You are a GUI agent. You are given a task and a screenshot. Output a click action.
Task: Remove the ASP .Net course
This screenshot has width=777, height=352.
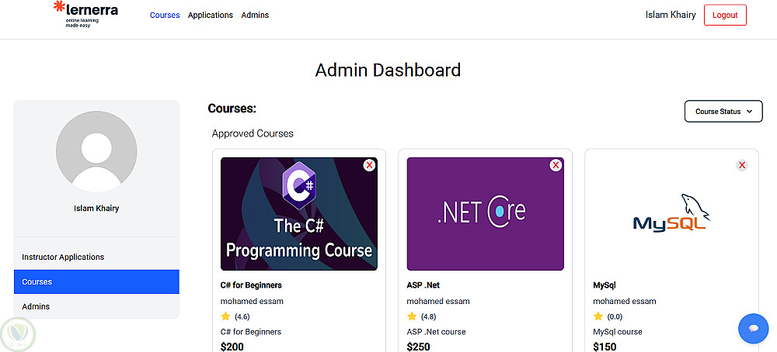click(x=556, y=165)
